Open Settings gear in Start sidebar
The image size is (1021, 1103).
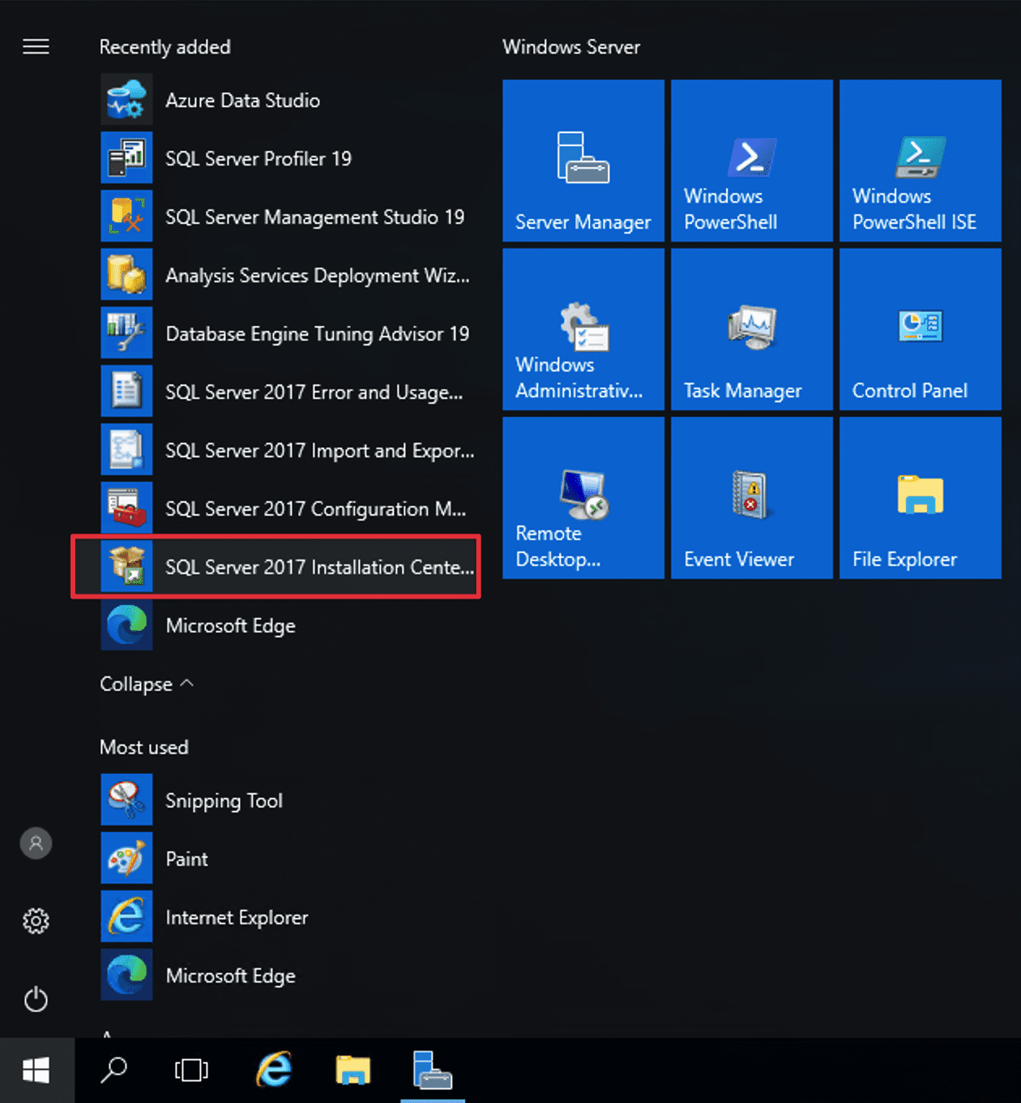pos(36,921)
